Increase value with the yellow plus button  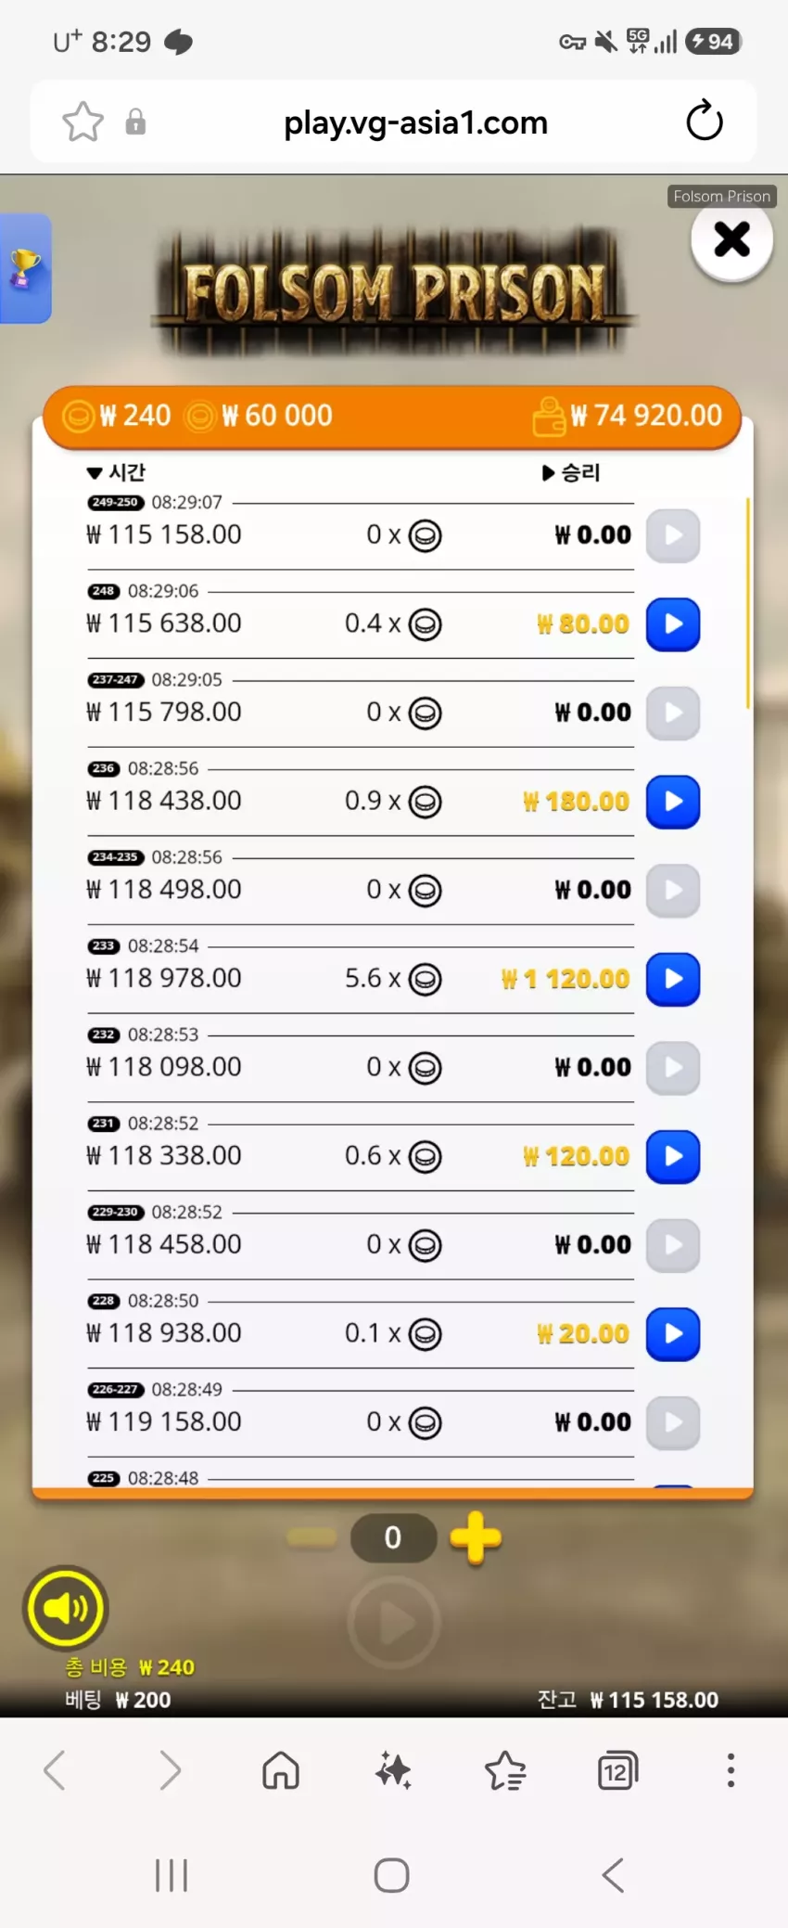click(476, 1537)
